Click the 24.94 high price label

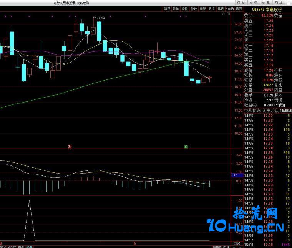coord(101,18)
